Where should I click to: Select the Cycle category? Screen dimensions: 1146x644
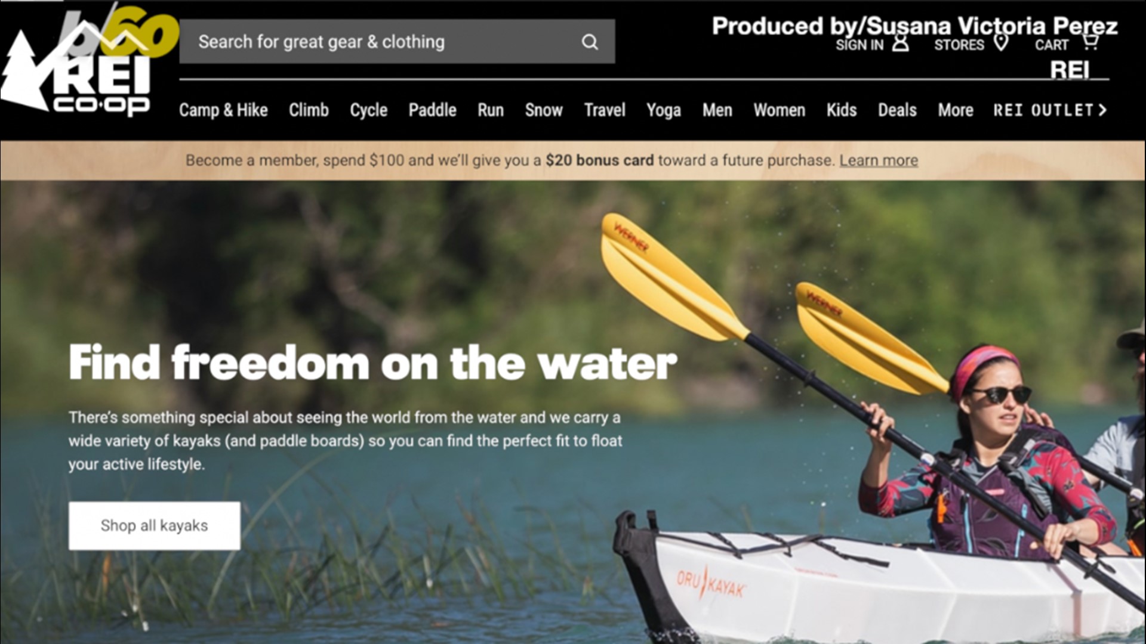click(x=368, y=110)
